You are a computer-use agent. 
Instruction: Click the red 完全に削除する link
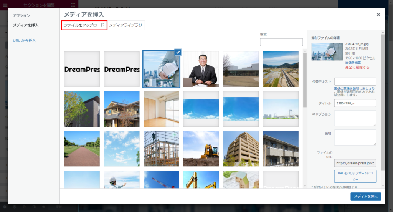pyautogui.click(x=357, y=67)
